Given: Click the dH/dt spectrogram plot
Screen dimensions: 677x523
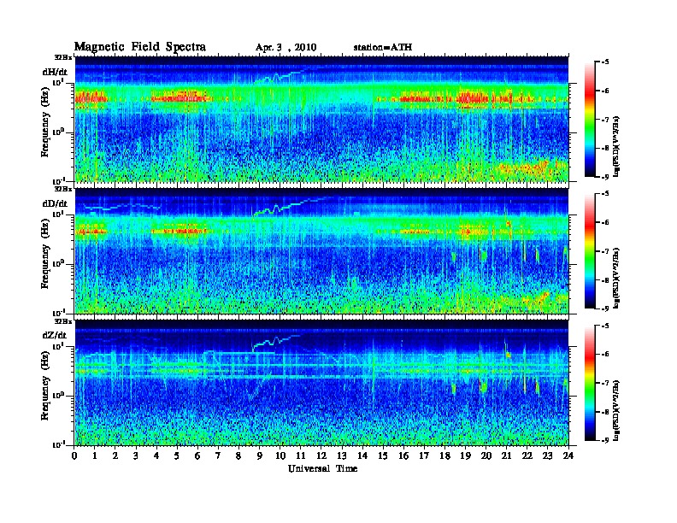Looking at the screenshot, I should click(x=321, y=119).
